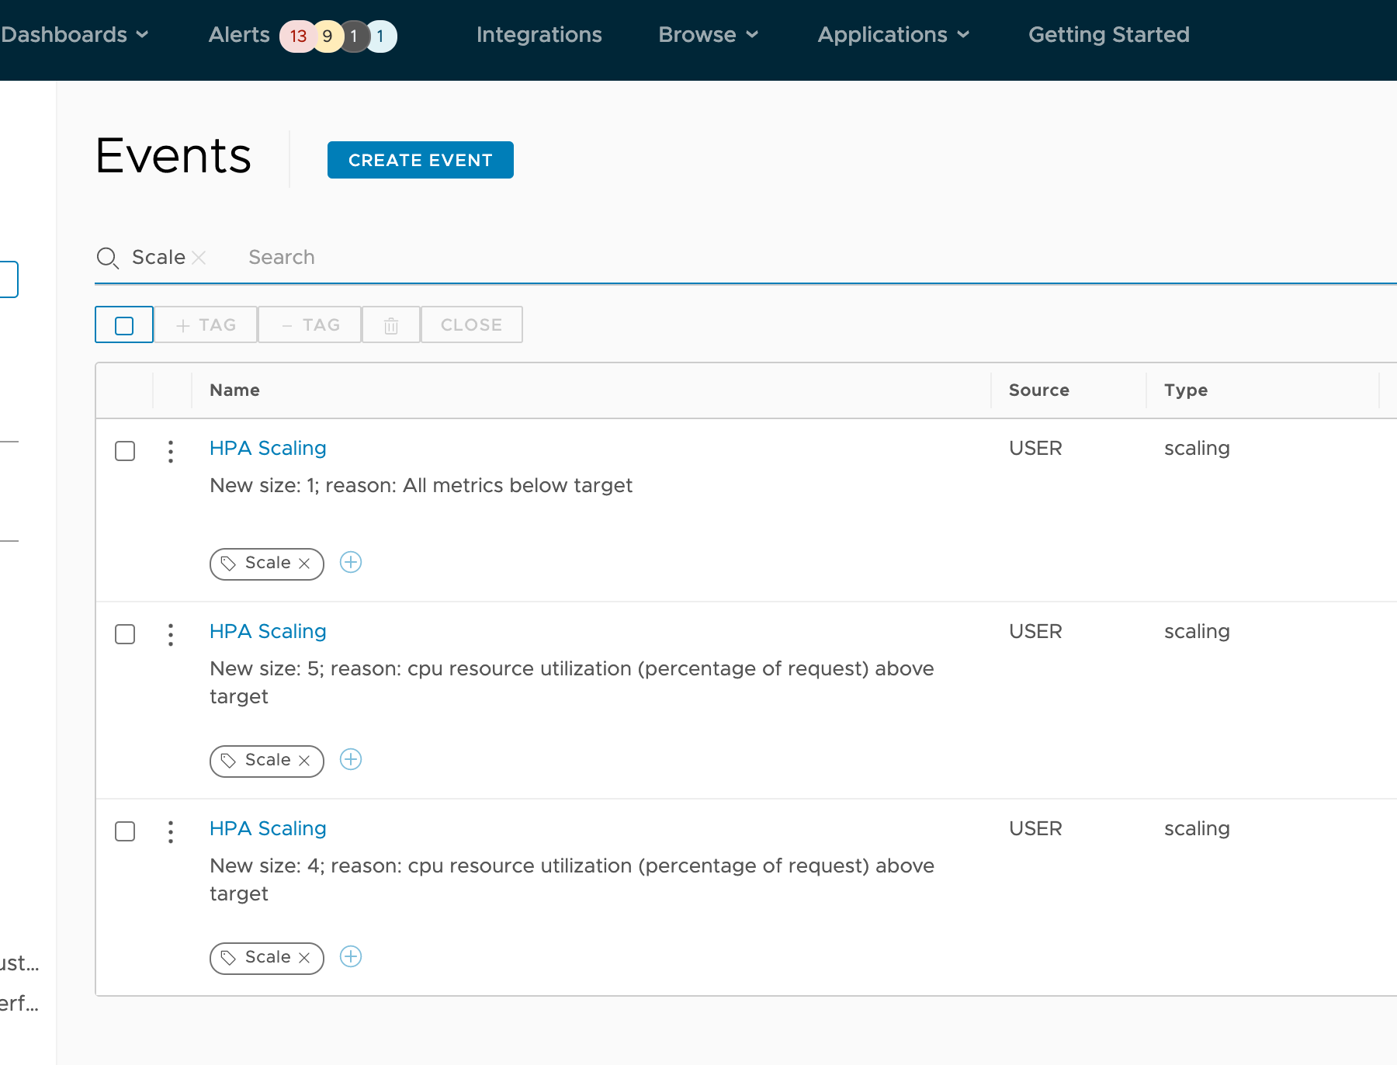Expand the Dashboards dropdown menu
1397x1065 pixels.
click(75, 35)
